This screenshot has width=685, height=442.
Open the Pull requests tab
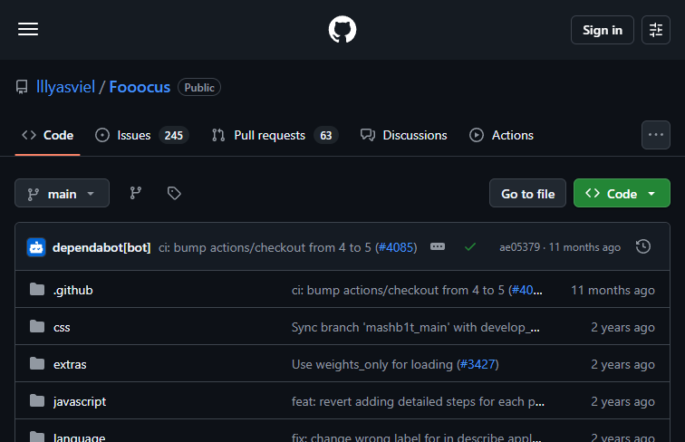pos(275,135)
